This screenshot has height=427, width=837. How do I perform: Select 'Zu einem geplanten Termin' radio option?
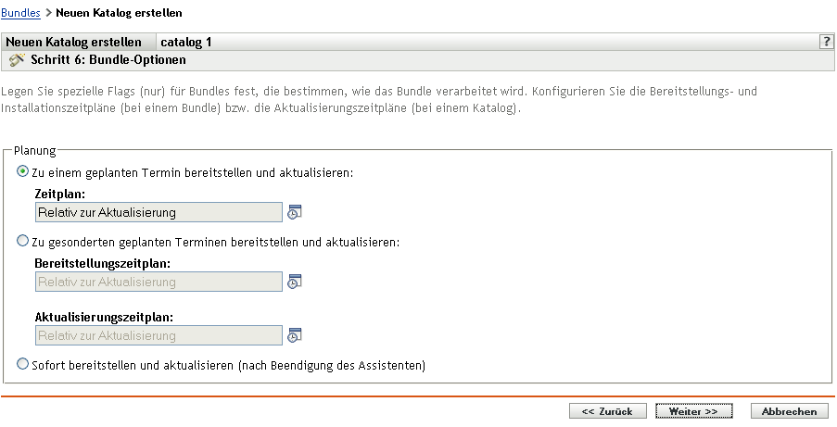pos(23,172)
